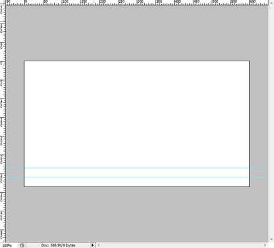Screen dimensions: 274x248
Task: Click the round status bar icon beside zoom
Action: (x=22, y=245)
